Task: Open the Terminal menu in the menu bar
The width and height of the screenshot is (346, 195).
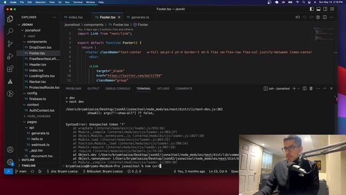Action: click(x=78, y=2)
